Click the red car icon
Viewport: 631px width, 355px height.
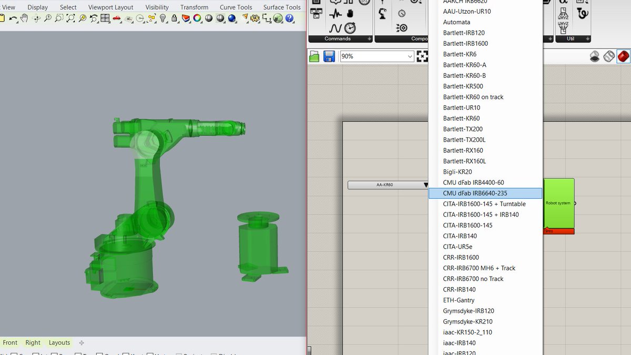pos(116,18)
